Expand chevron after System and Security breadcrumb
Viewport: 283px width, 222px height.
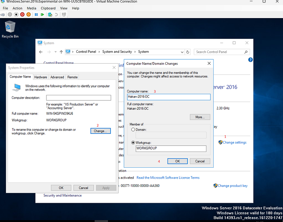point(135,52)
